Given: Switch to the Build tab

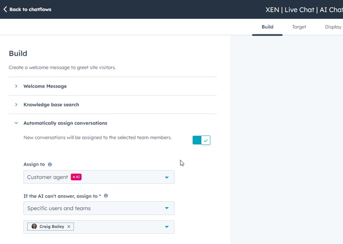Looking at the screenshot, I should click(267, 27).
